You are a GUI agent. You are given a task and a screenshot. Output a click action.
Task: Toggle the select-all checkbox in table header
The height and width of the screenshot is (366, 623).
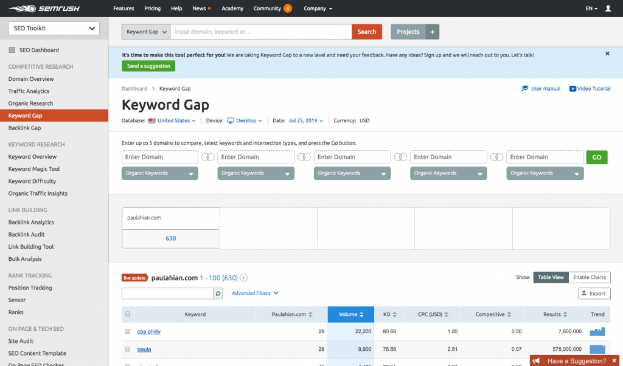[x=128, y=314]
